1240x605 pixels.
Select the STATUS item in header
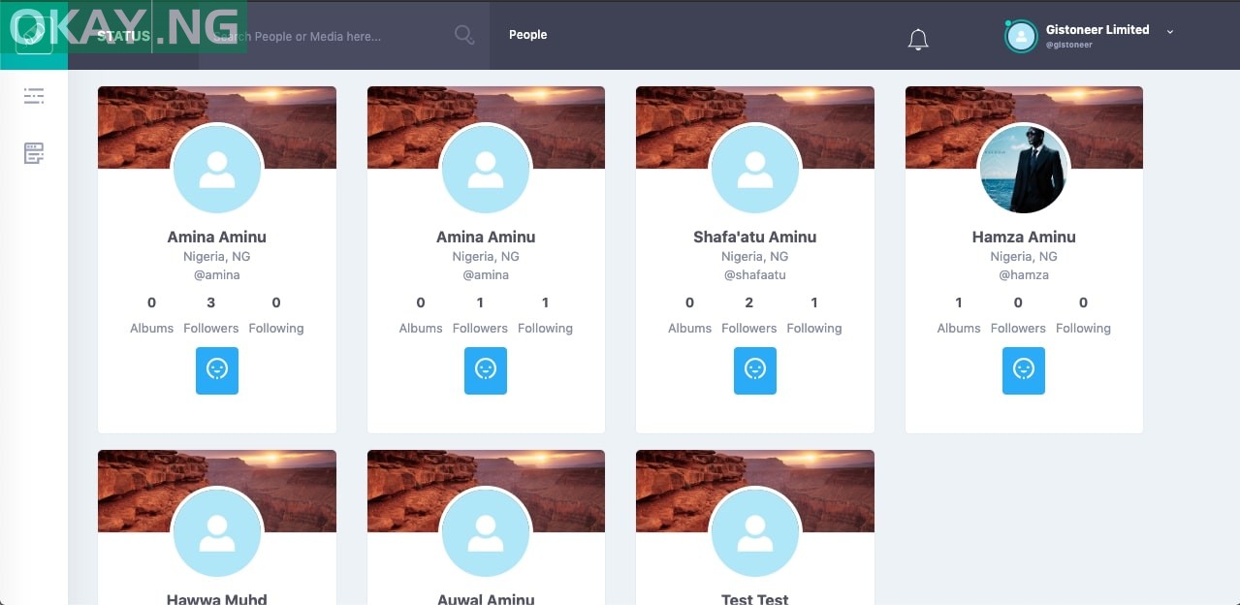pyautogui.click(x=123, y=36)
